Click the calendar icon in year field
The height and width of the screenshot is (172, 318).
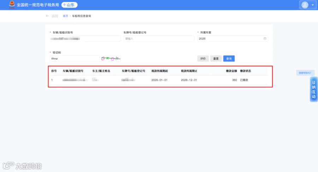265,38
